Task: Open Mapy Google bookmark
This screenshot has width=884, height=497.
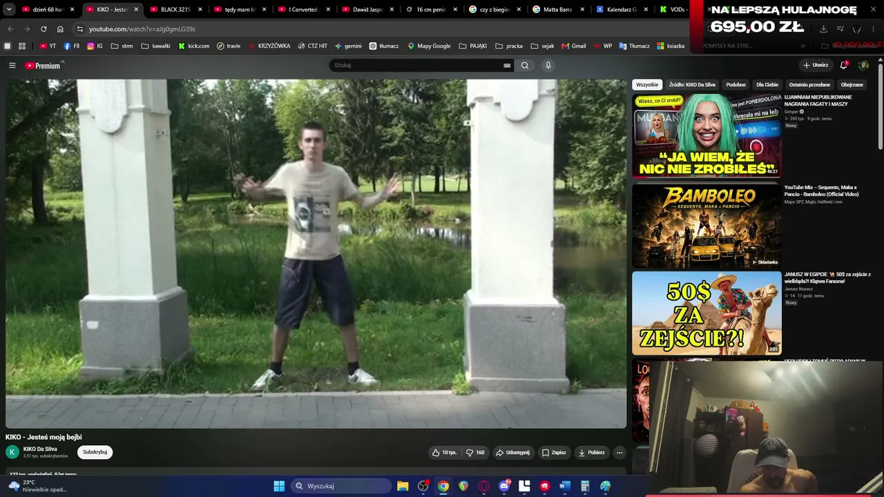Action: [429, 46]
